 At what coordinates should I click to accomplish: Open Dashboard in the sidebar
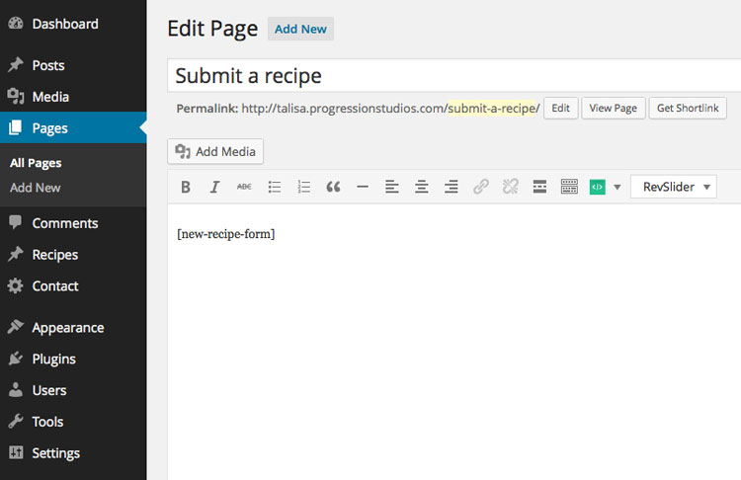tap(73, 24)
